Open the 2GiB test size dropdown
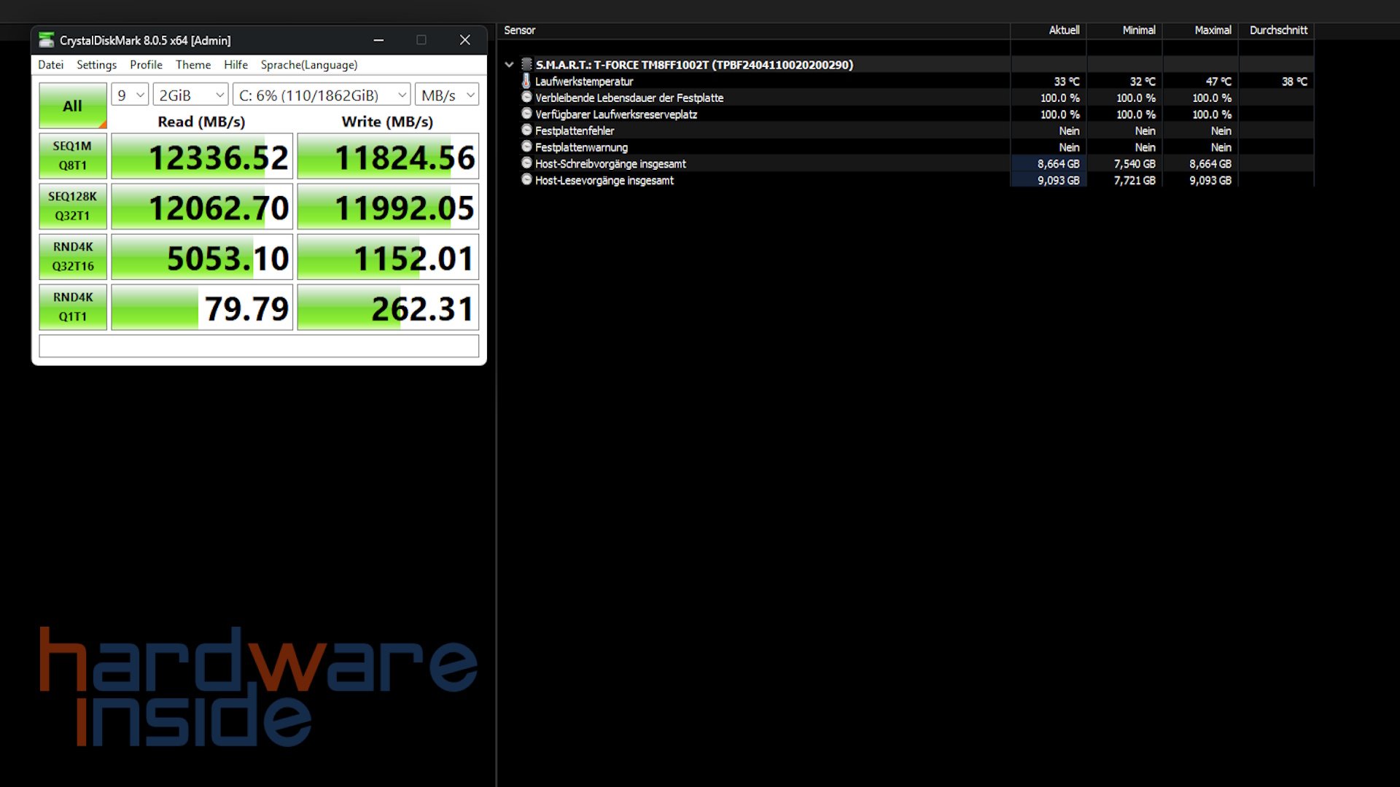 [x=191, y=95]
